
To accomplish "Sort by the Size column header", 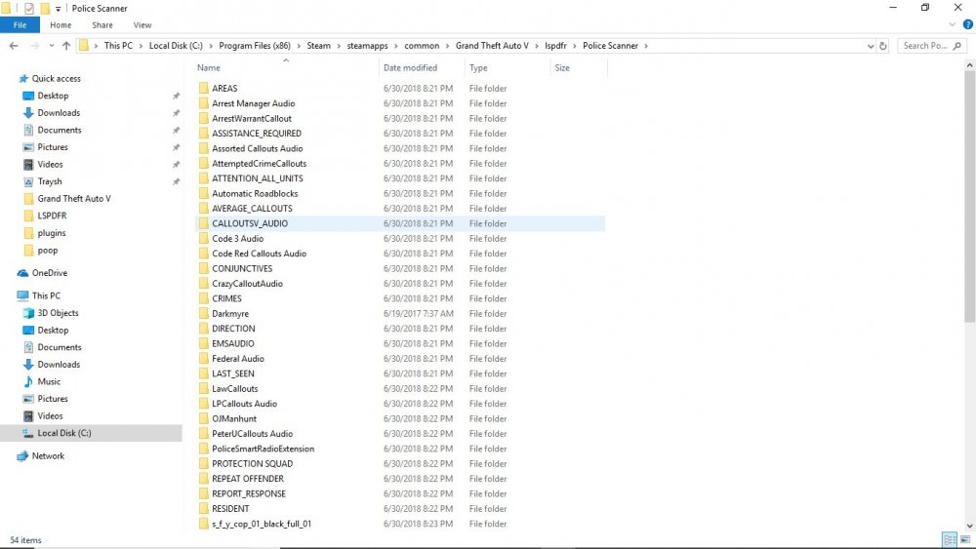I will click(562, 67).
